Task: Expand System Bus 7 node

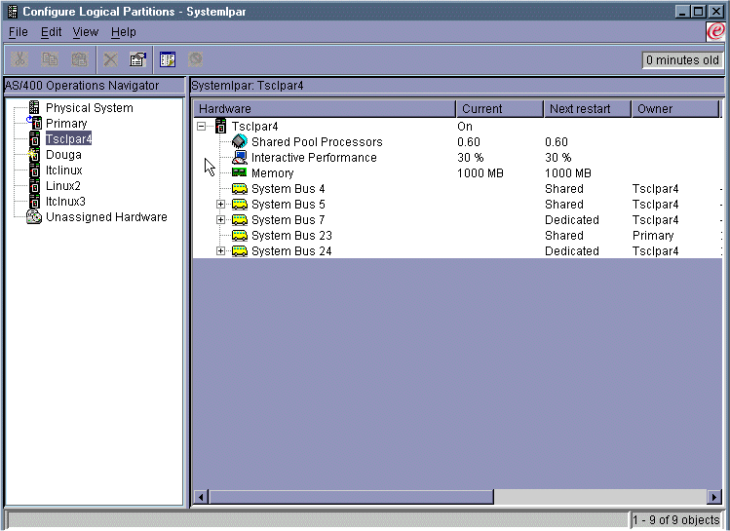Action: (x=220, y=219)
